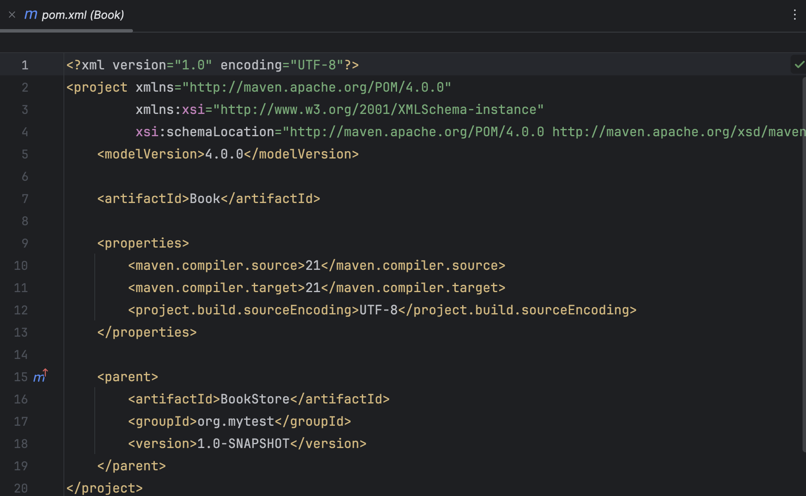This screenshot has width=806, height=496.
Task: Click line number 15 in the gutter
Action: click(20, 377)
